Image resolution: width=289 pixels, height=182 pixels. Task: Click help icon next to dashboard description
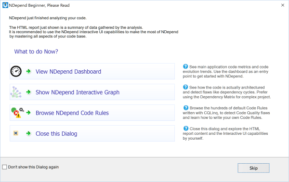click(x=185, y=66)
